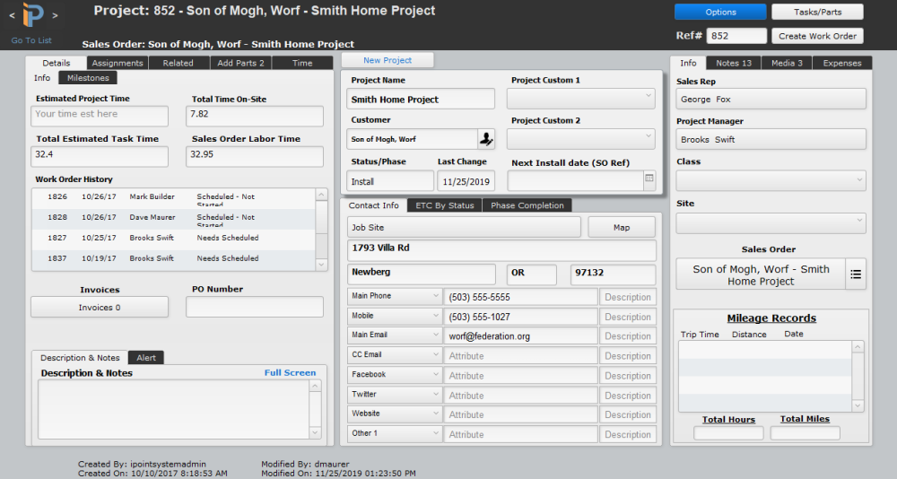Select work order 1837 row
The width and height of the screenshot is (897, 479).
click(x=173, y=259)
